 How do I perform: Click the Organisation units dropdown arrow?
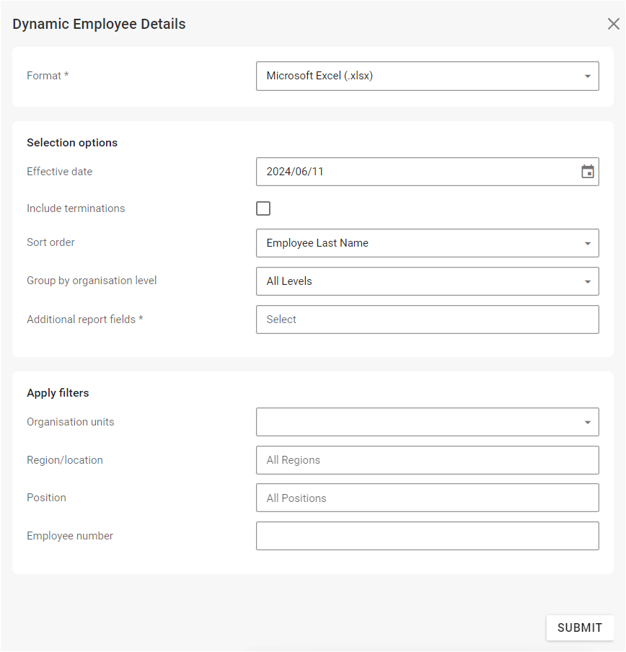(588, 422)
